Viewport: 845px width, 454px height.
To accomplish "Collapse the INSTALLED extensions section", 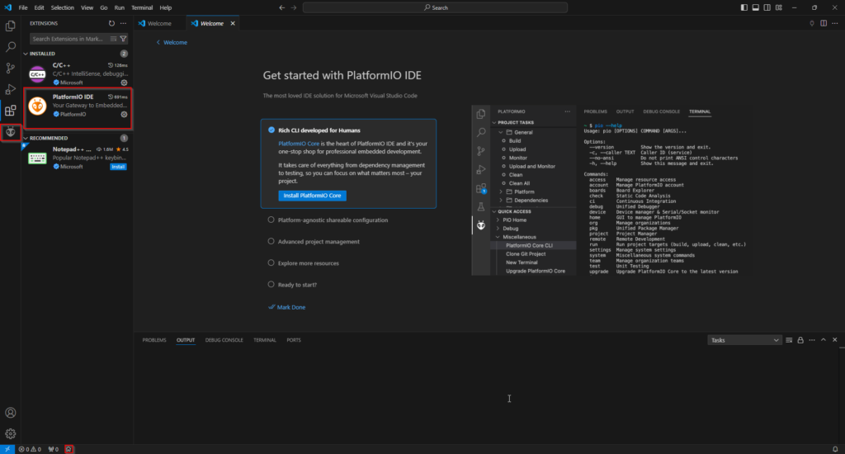I will 42,54.
